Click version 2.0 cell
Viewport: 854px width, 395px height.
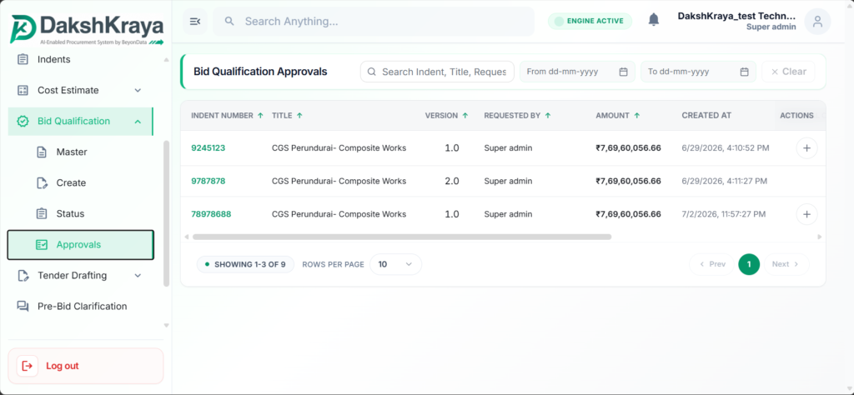[x=452, y=181]
